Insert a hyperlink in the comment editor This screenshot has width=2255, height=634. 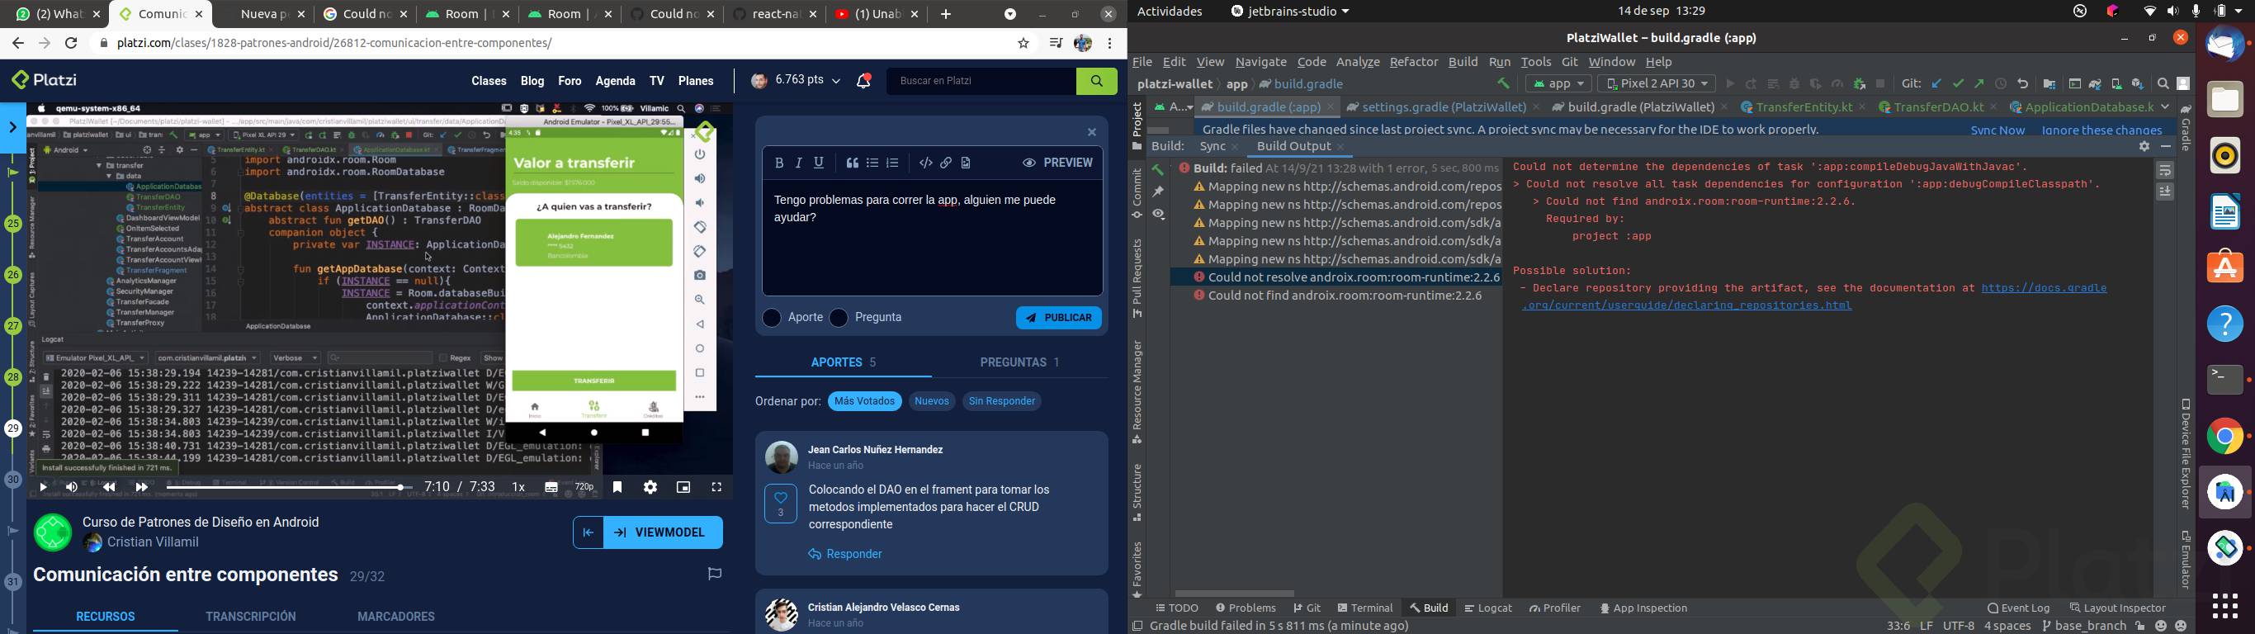tap(946, 163)
